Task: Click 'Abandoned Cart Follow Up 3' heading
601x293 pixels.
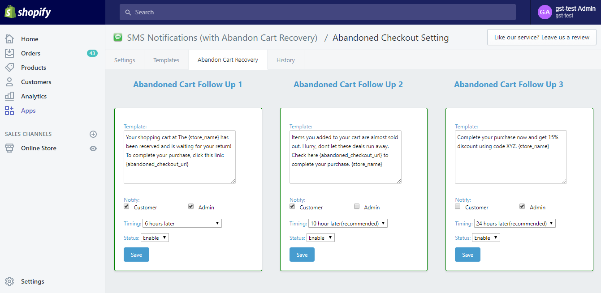Action: (509, 85)
